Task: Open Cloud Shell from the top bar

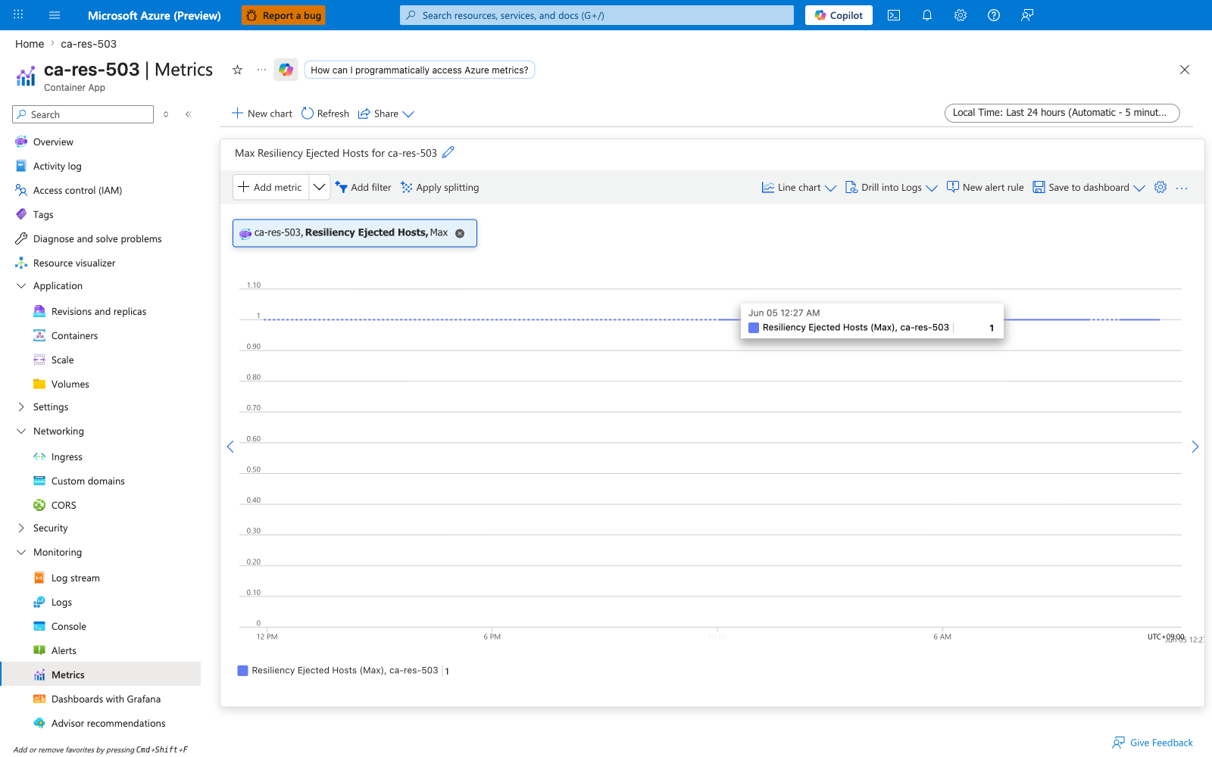Action: click(x=894, y=15)
